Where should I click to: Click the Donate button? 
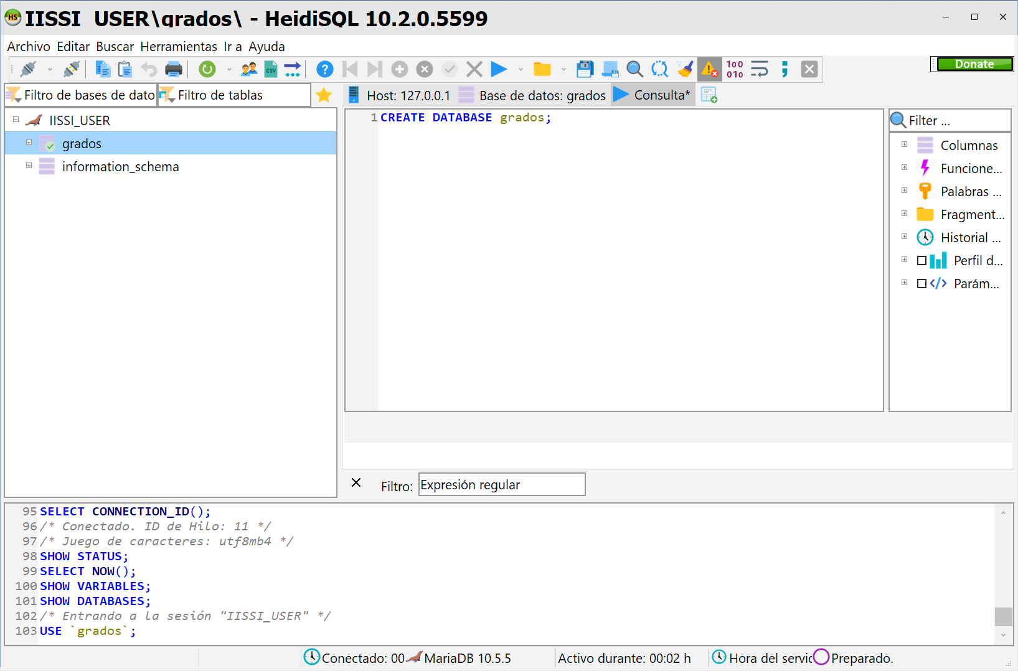973,63
